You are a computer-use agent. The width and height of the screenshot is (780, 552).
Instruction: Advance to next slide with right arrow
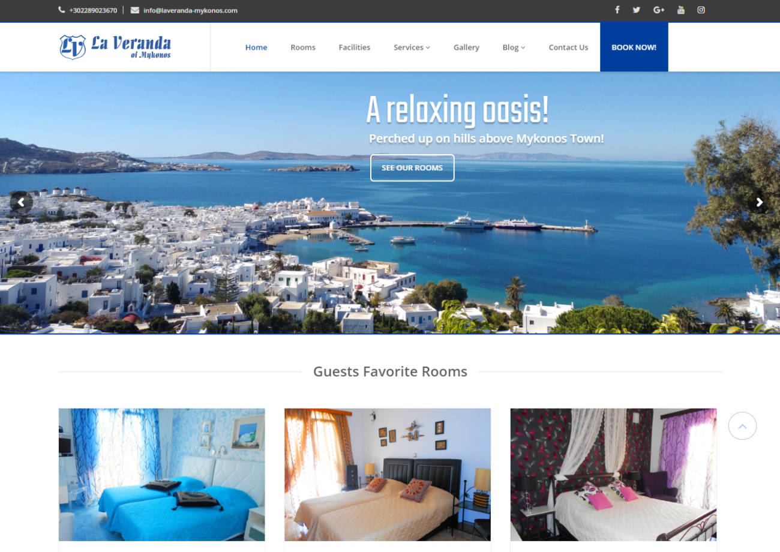pos(759,202)
